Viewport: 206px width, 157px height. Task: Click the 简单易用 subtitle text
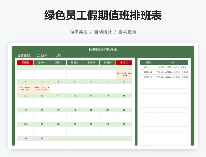[x=79, y=32]
